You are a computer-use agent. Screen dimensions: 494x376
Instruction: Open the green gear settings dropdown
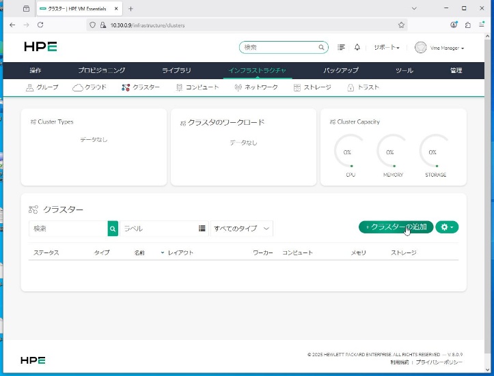[x=447, y=227]
